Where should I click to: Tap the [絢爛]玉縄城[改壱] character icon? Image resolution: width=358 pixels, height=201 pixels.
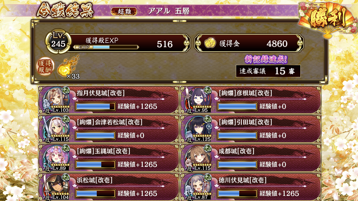[56, 158]
